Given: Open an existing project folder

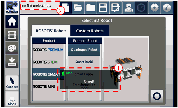Looking at the screenshot, I should tap(78, 8).
